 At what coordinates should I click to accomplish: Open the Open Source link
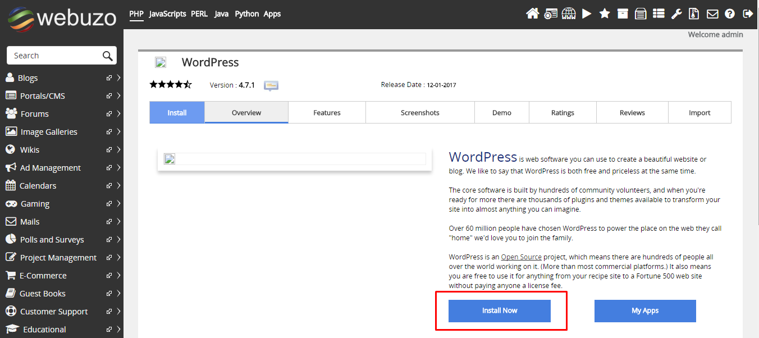point(521,257)
